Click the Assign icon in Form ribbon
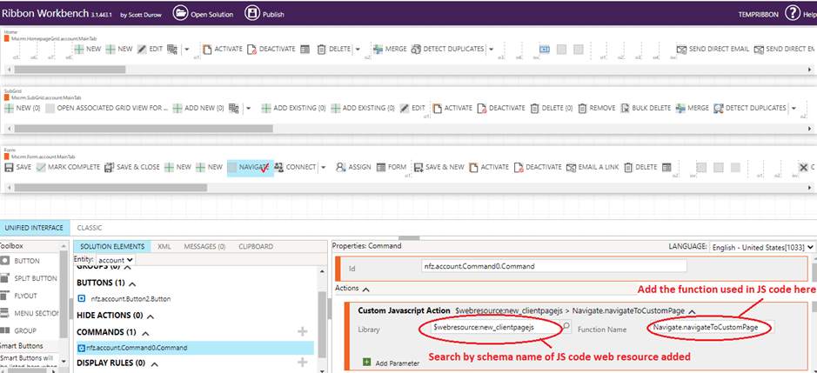The width and height of the screenshot is (817, 373). (341, 167)
